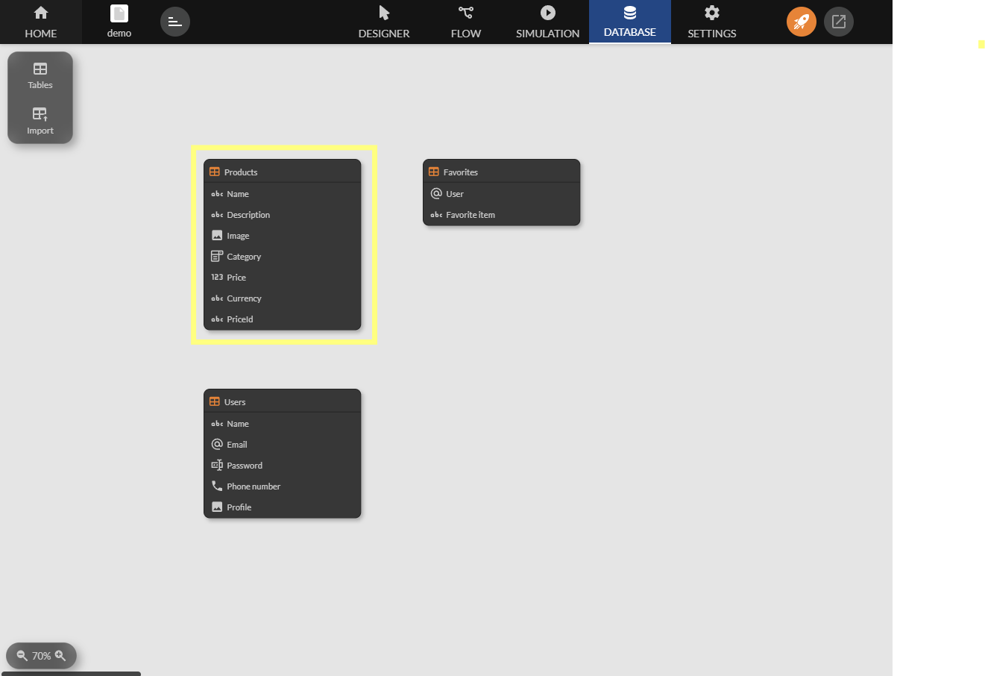Viewport: 985px width, 676px height.
Task: Switch to the FLOW tab
Action: tap(466, 22)
